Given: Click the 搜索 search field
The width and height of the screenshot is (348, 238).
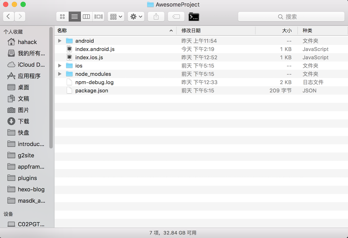Looking at the screenshot, I should (291, 17).
